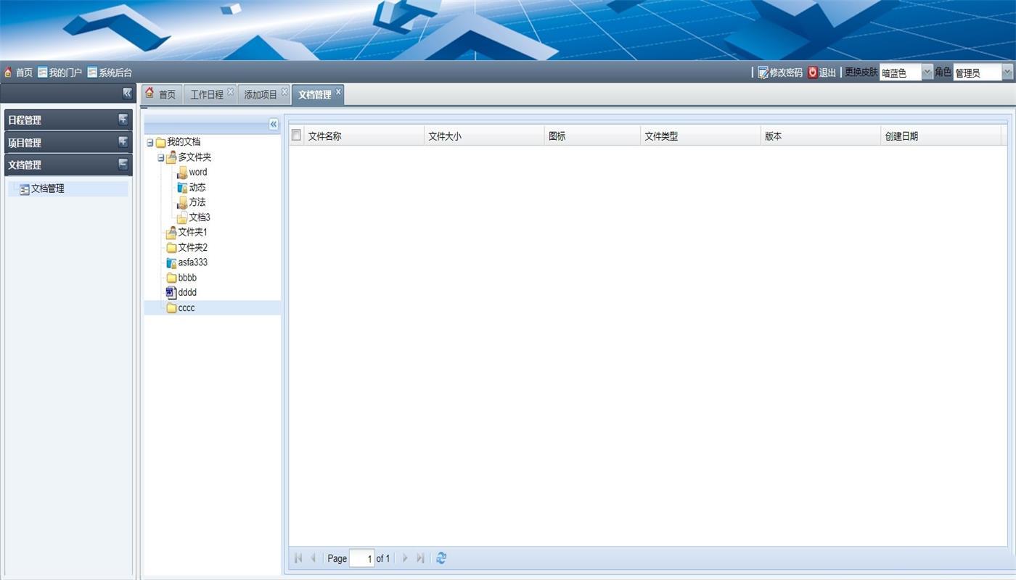
Task: Click the 我的文档 folder icon
Action: pyautogui.click(x=161, y=142)
